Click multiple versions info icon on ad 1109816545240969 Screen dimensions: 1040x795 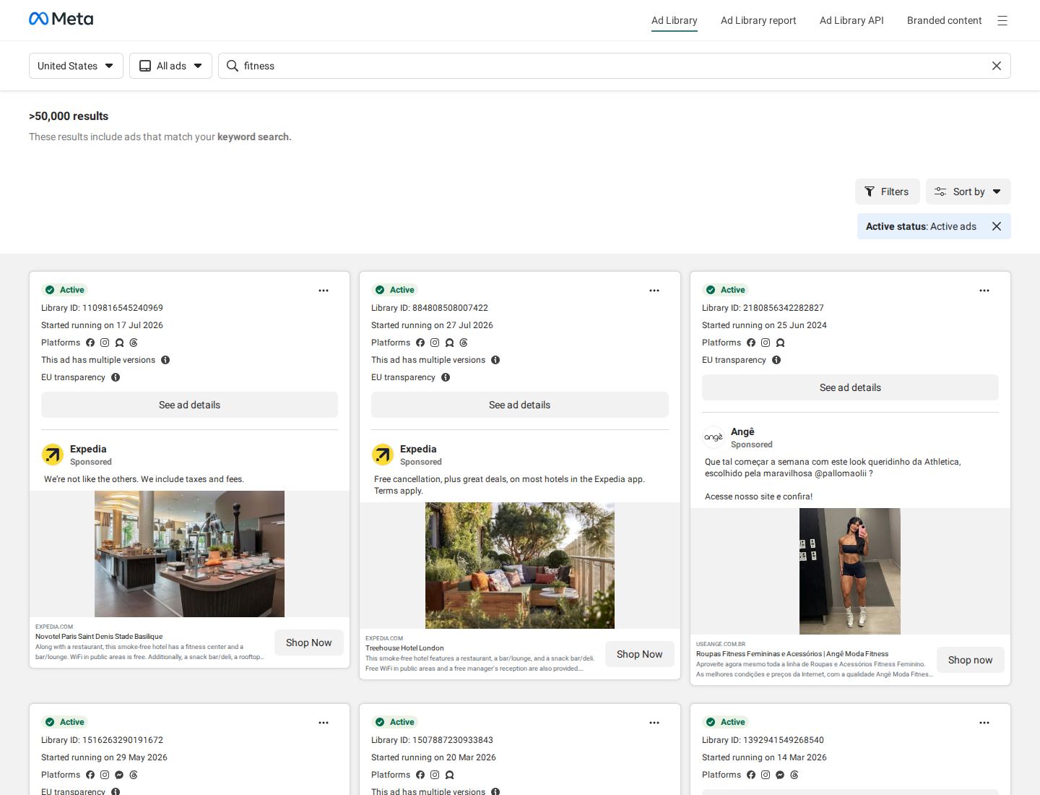click(x=165, y=360)
